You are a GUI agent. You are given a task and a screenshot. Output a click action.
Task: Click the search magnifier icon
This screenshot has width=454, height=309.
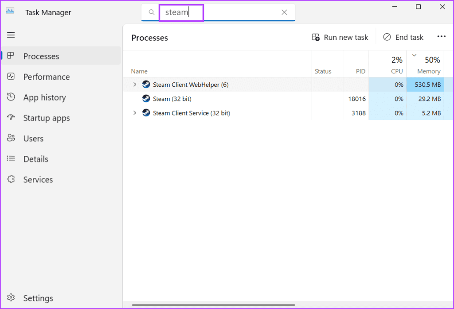pyautogui.click(x=152, y=12)
